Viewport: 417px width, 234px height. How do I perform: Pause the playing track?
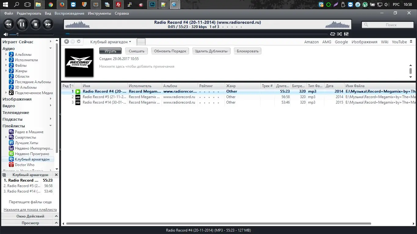click(x=22, y=24)
